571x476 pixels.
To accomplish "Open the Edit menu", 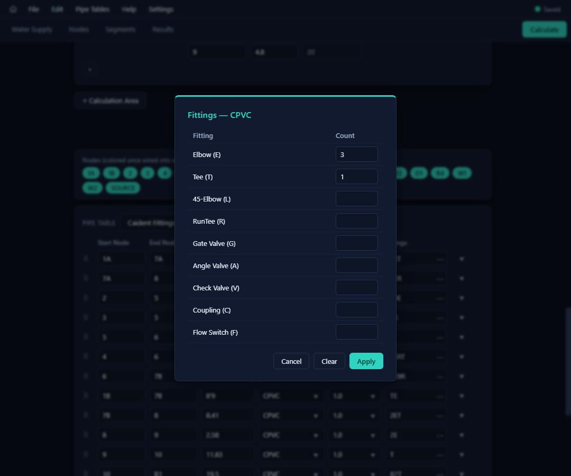I will [x=57, y=9].
